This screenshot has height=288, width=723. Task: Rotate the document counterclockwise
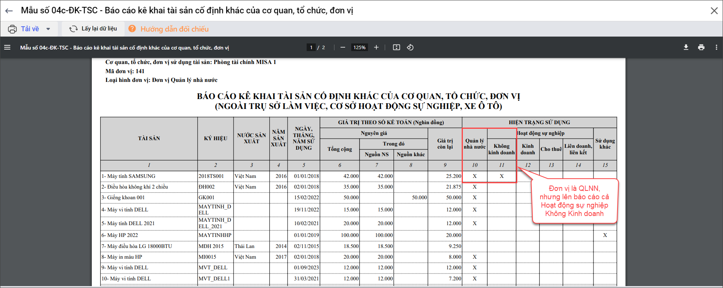coord(410,47)
